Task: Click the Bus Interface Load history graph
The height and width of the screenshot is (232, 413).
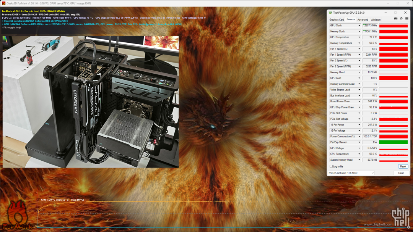Action: coord(393,96)
